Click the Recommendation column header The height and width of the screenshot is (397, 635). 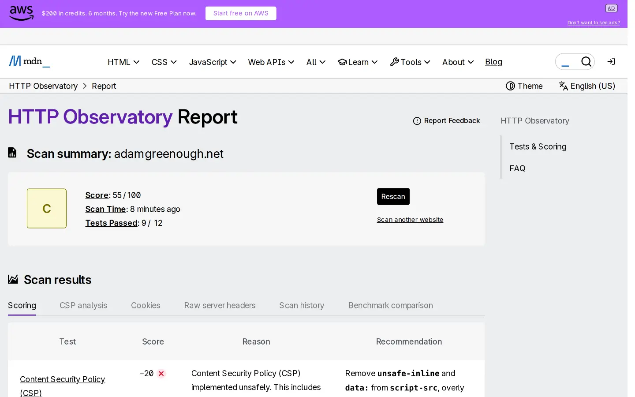pyautogui.click(x=409, y=341)
